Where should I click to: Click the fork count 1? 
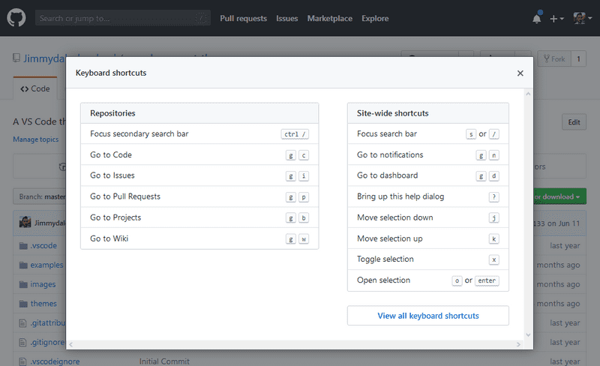click(x=578, y=59)
